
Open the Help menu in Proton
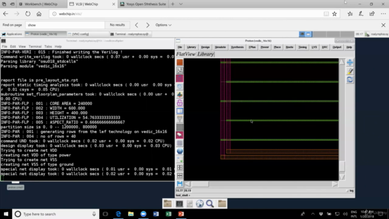(349, 47)
